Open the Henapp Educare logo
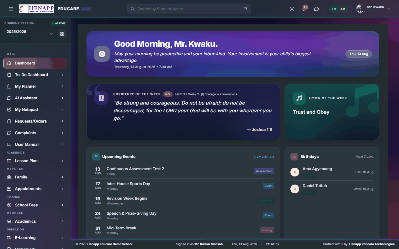 click(x=37, y=9)
